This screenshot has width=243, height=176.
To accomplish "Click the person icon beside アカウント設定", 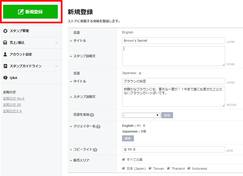I will pos(5,54).
